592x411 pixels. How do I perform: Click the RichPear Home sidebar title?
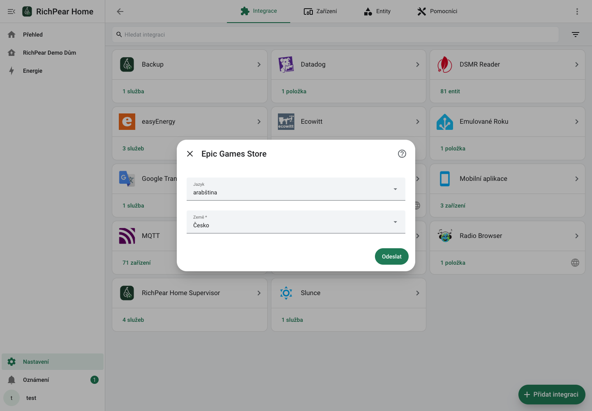pyautogui.click(x=65, y=12)
